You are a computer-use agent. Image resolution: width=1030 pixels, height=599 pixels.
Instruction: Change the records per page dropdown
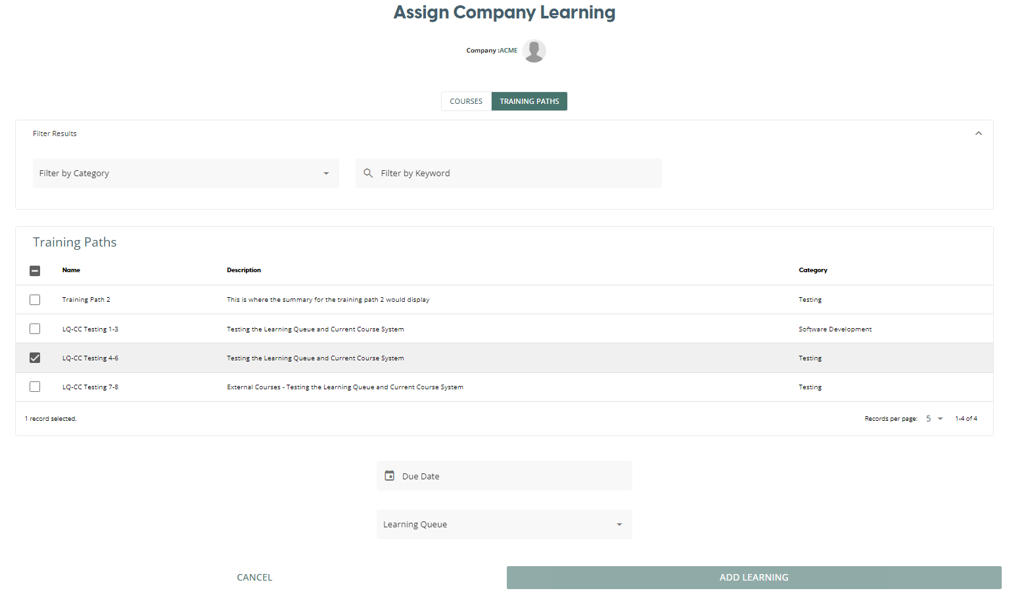934,419
